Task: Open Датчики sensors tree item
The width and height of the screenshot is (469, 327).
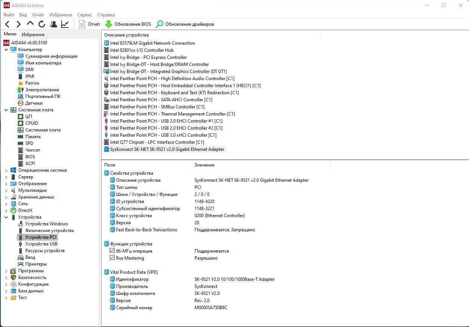Action: tap(34, 103)
